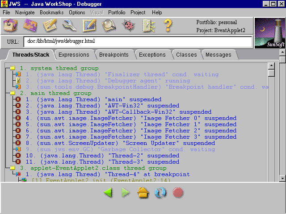This screenshot has height=214, width=286.
Task: Select "Debugger agent" running thread text
Action: click(x=108, y=81)
